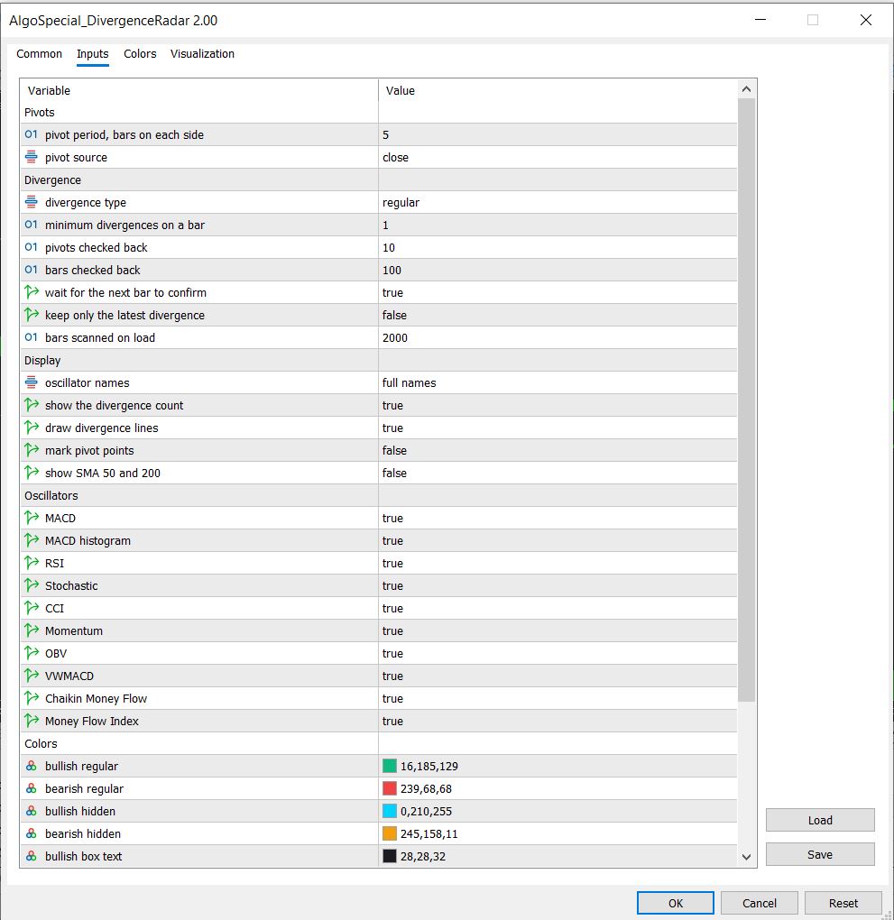Screen dimensions: 894x920
Task: Pick the cyan bullish hidden color swatch
Action: (x=389, y=811)
